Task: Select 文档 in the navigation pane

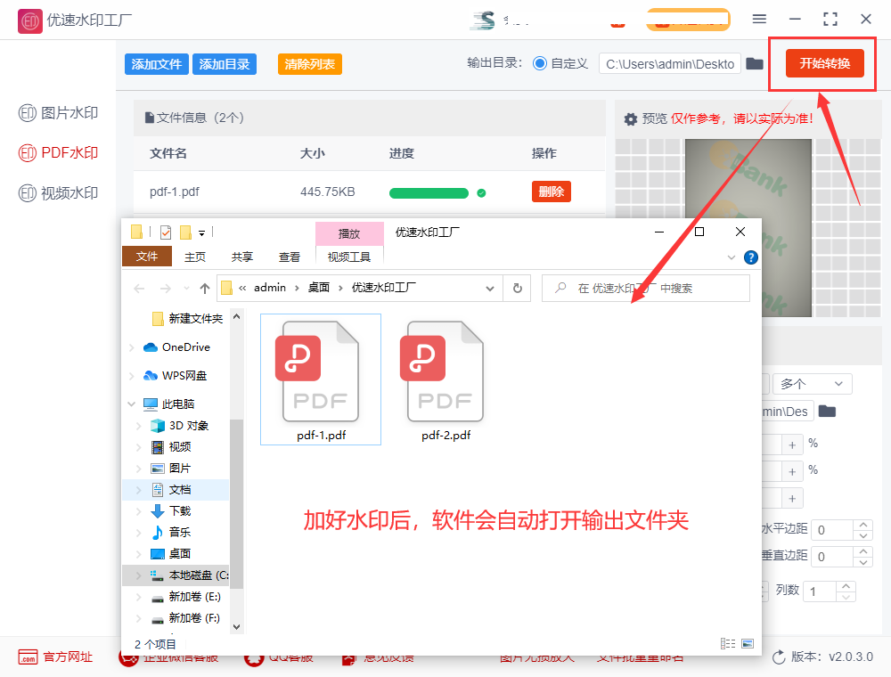Action: click(x=171, y=490)
